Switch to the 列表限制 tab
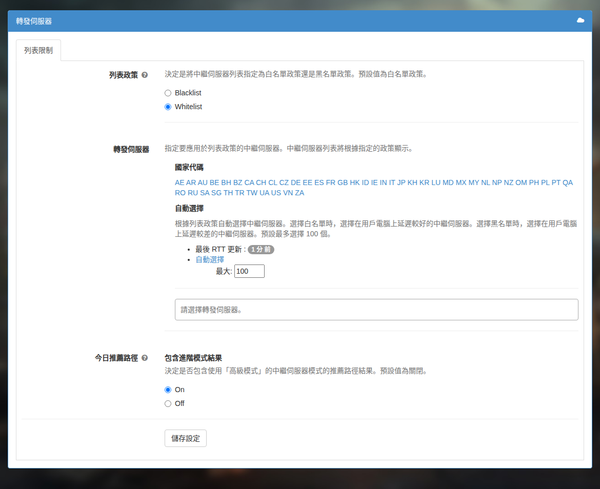 coord(38,50)
